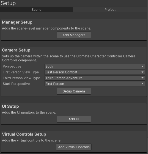
Task: Expand the First Person Combat view type dropdown
Action: 95,72
